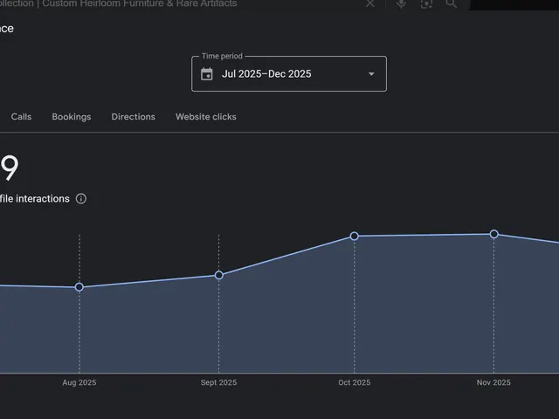Click the Oct 2025 axis label
Image resolution: width=559 pixels, height=419 pixels.
tap(354, 382)
